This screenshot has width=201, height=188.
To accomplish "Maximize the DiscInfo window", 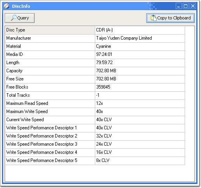I will click(x=186, y=6).
